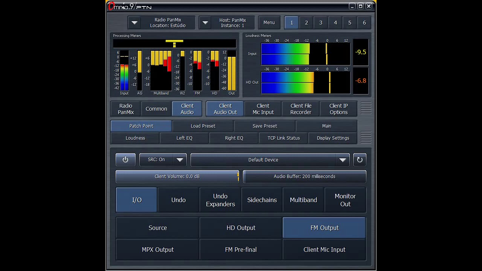The width and height of the screenshot is (482, 271).
Task: Choose the MPX Output patch point
Action: 157,250
